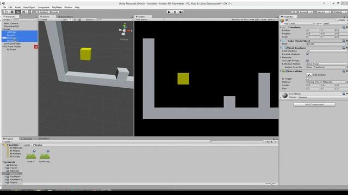
Task: Select the Move tool in the toolbar
Action: (12, 12)
